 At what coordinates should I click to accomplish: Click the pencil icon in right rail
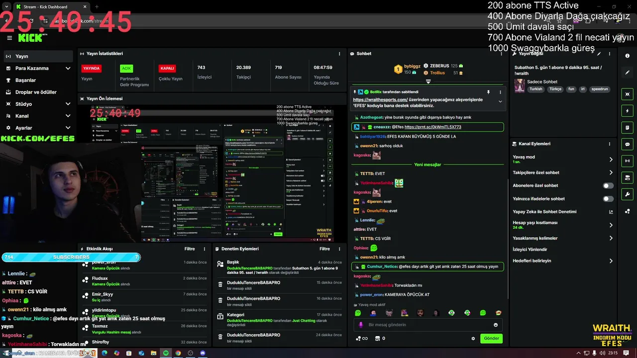pyautogui.click(x=628, y=73)
